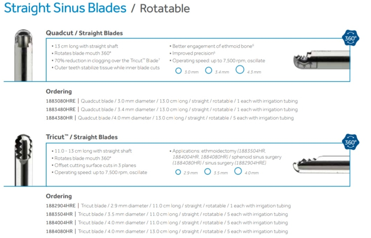Viewport: 371px width, 238px height.
Task: Click the Tricut blade side-profile image
Action: [x=321, y=165]
